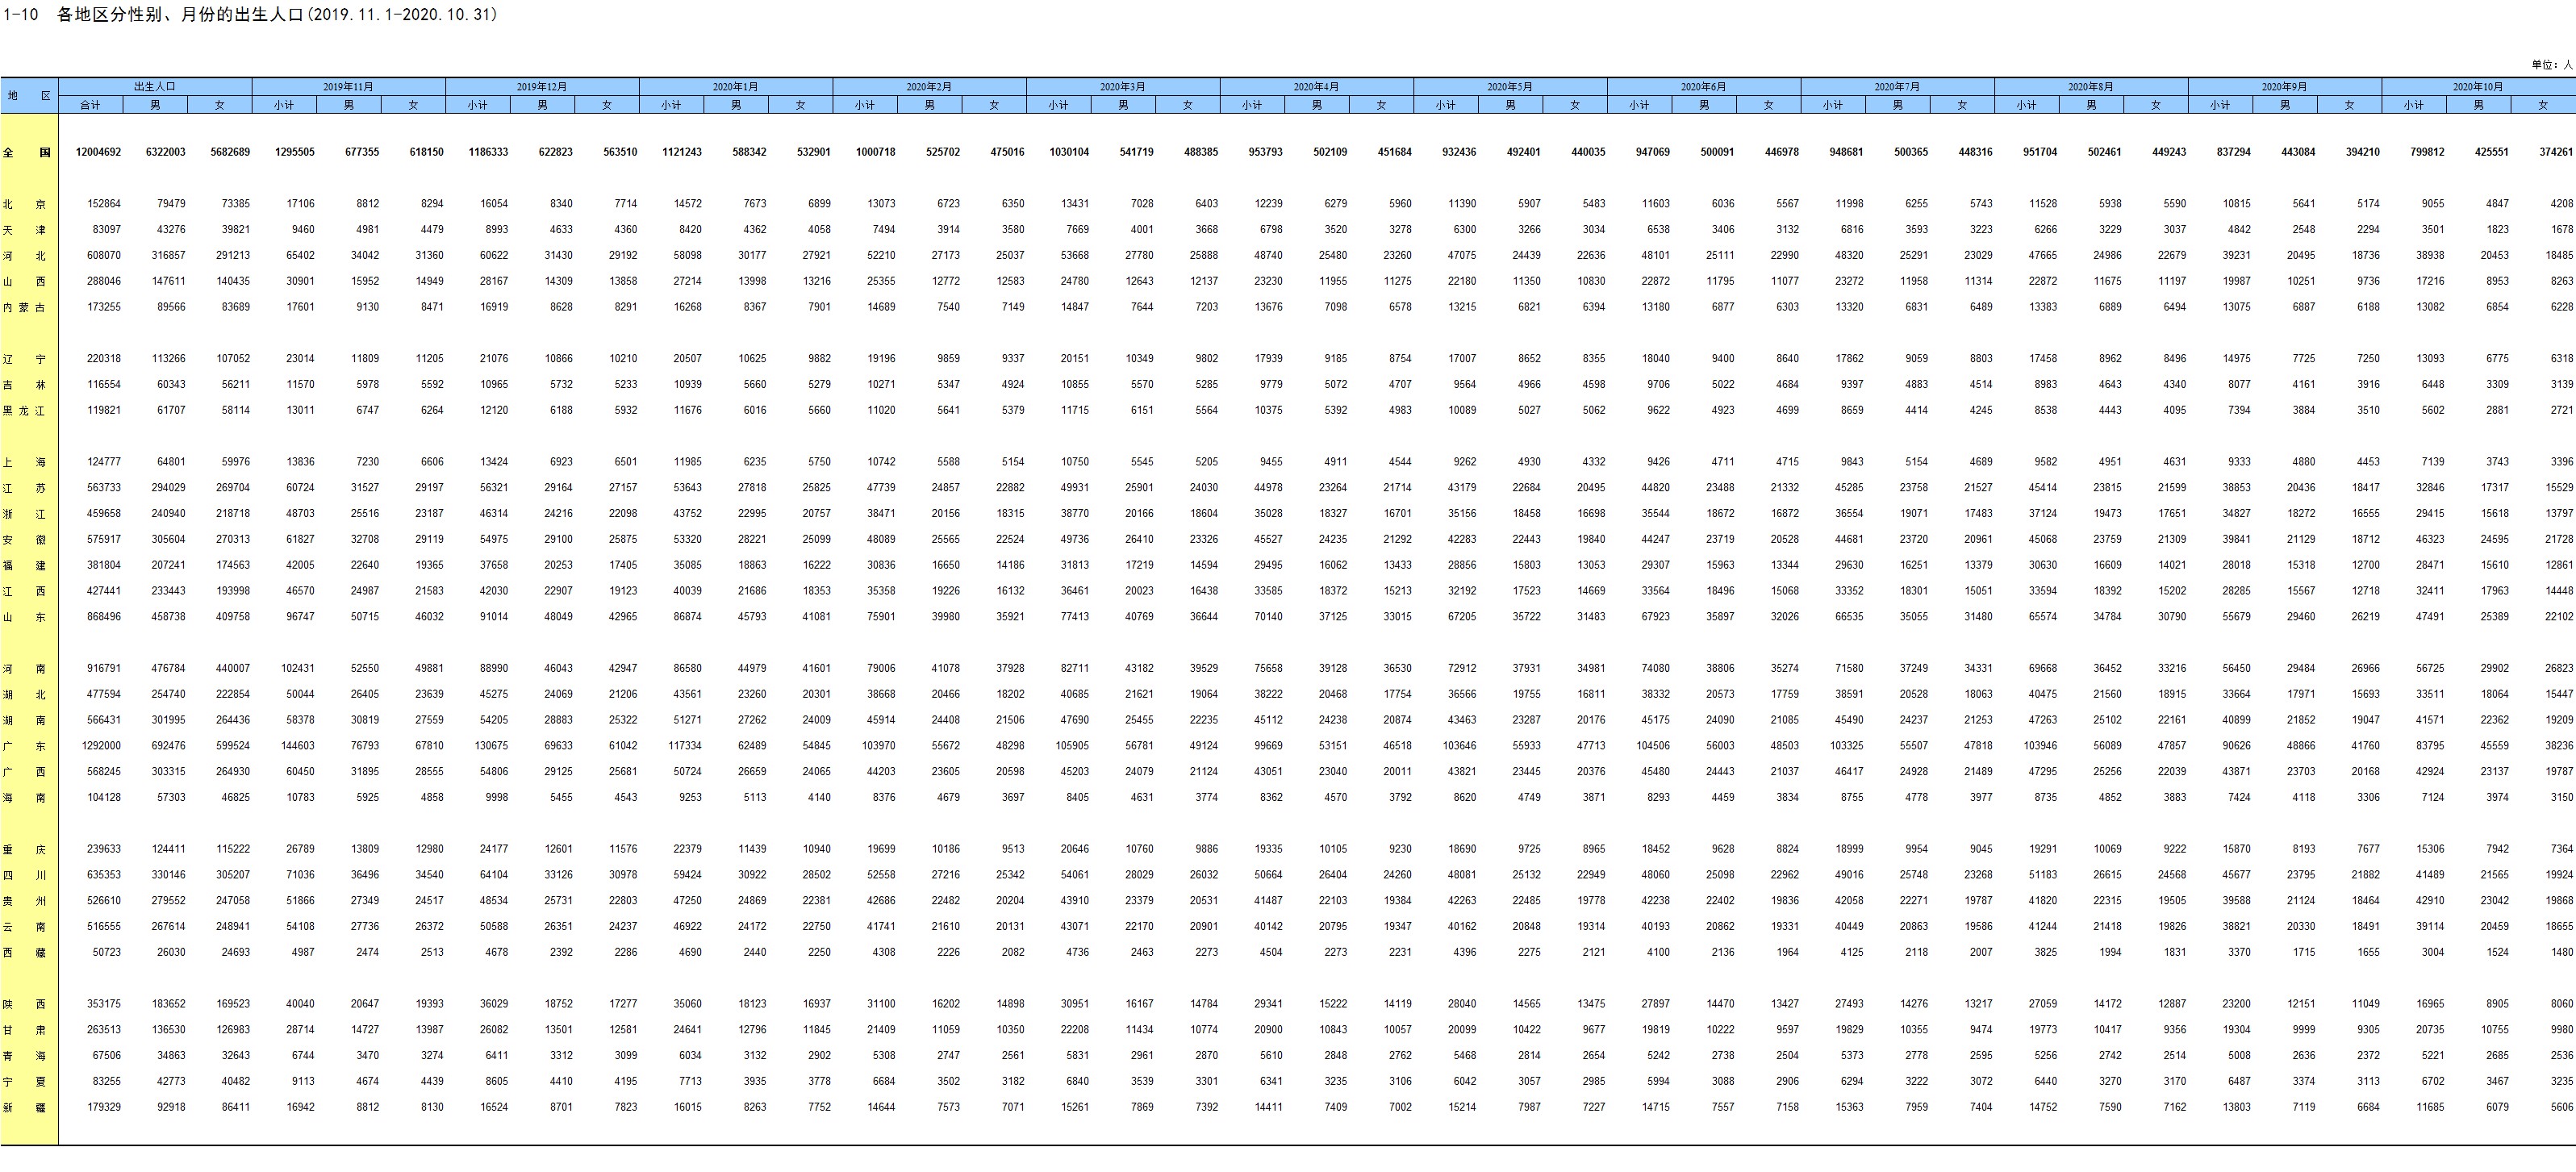Click the 地区 header cell
The width and height of the screenshot is (2576, 1172).
click(28, 96)
